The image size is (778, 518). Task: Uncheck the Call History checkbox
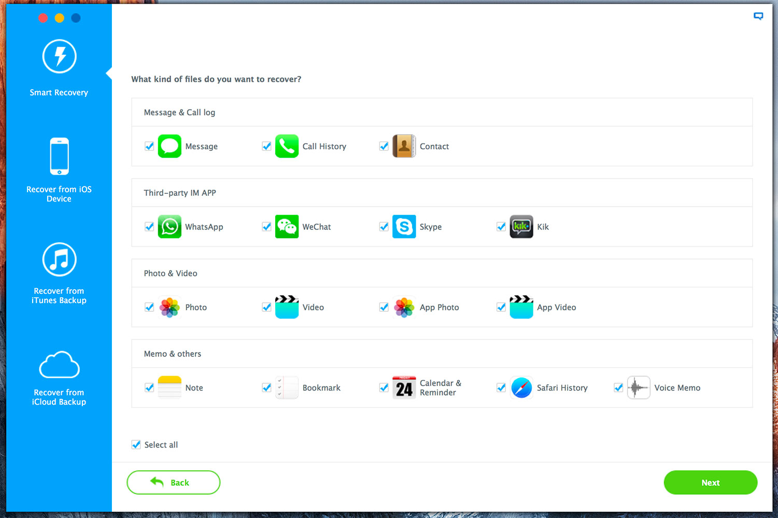(266, 146)
